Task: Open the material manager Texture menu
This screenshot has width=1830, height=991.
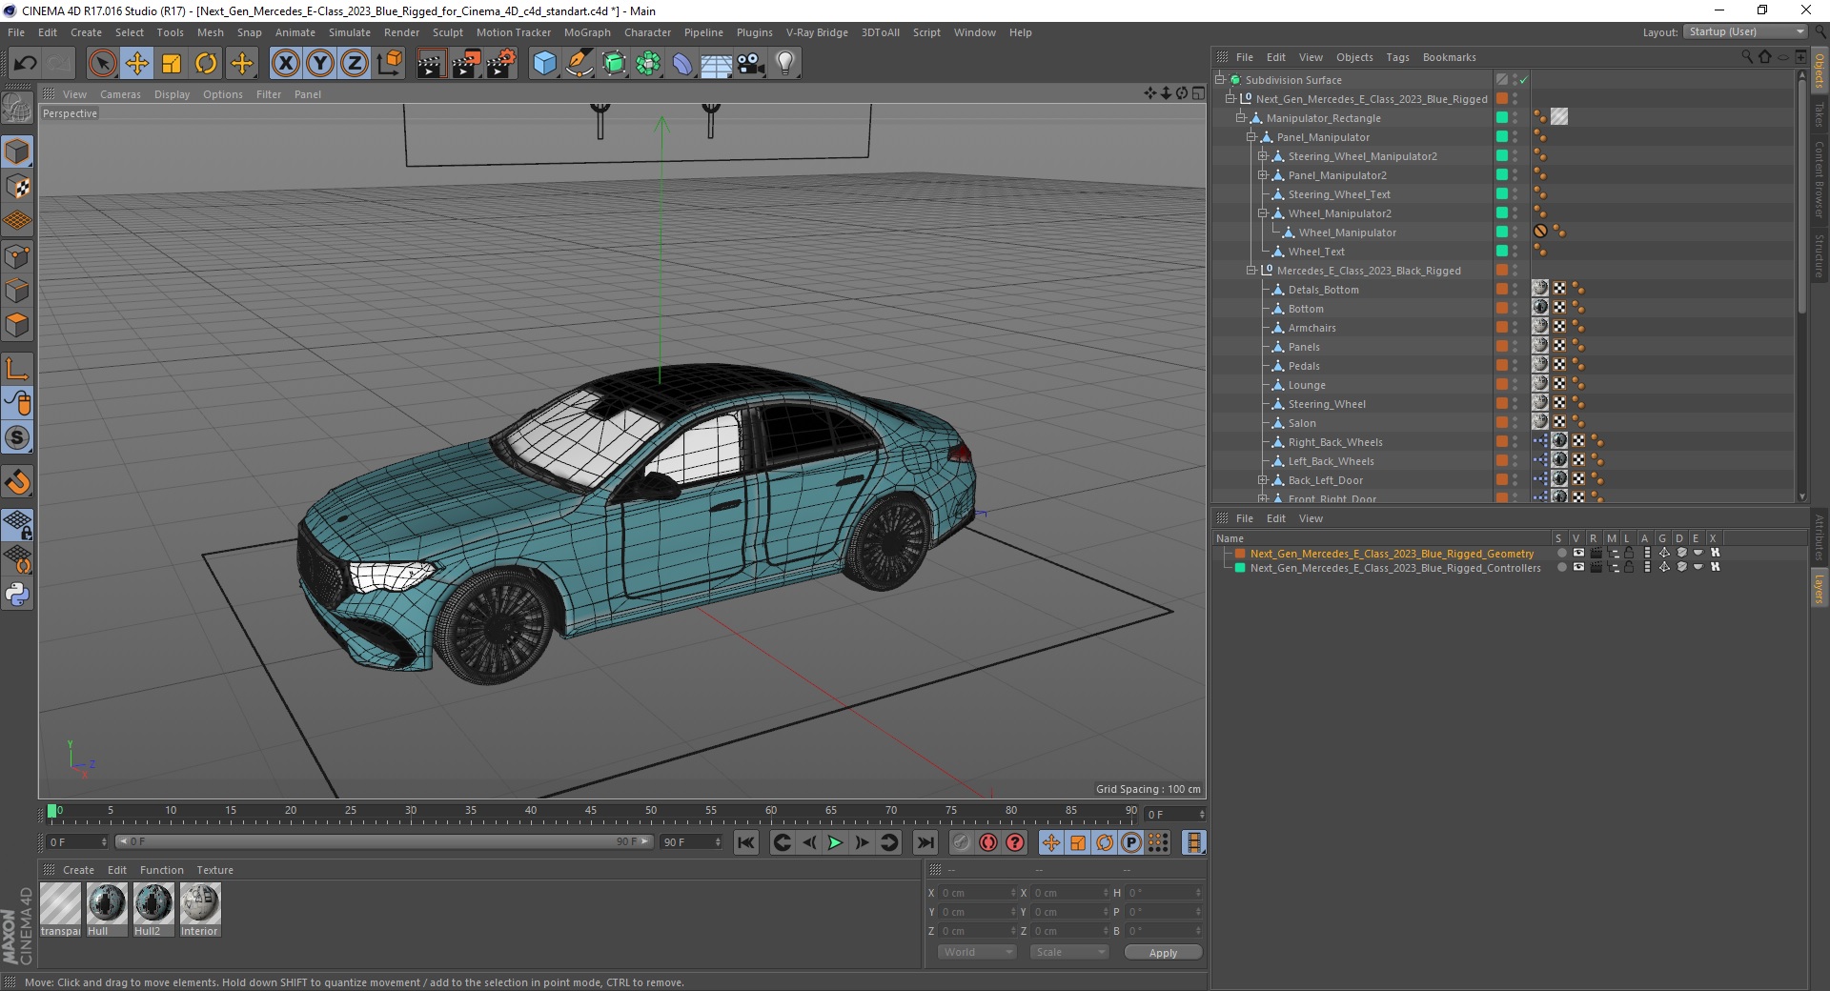Action: (214, 870)
